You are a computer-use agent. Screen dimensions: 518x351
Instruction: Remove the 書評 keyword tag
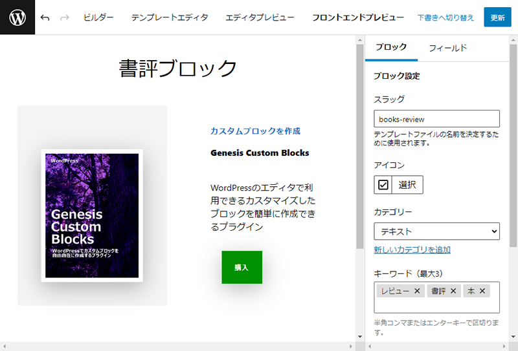pos(453,291)
